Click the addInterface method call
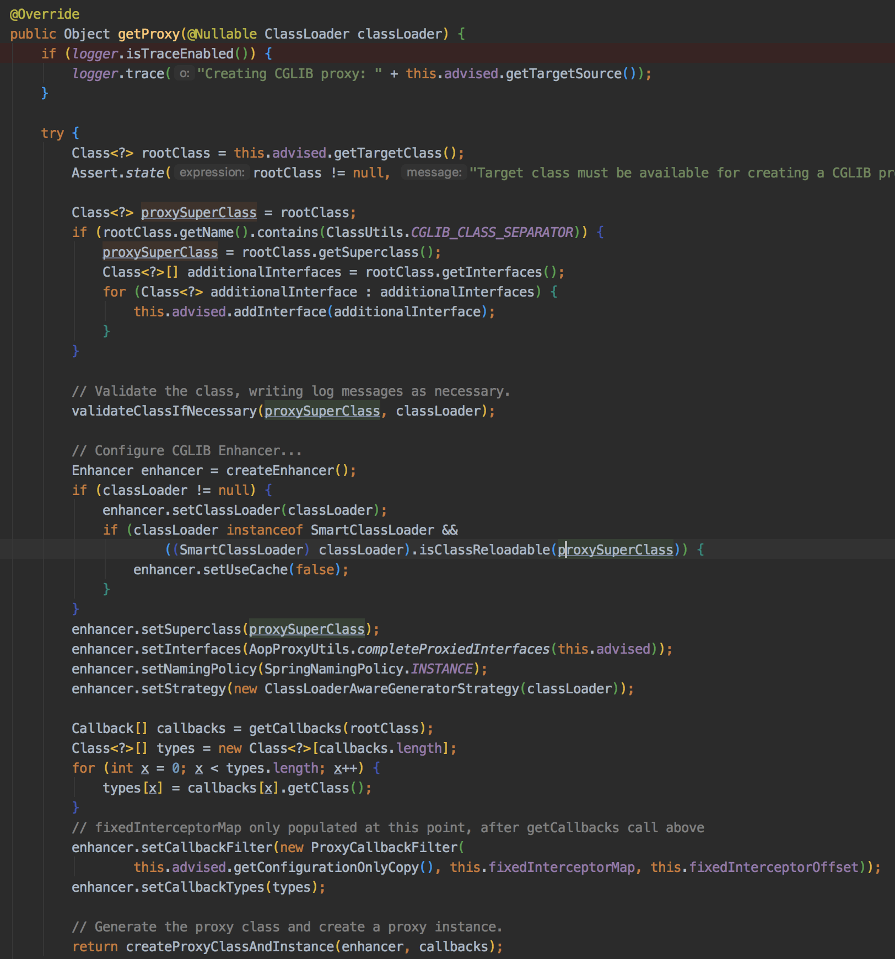895x959 pixels. [280, 311]
